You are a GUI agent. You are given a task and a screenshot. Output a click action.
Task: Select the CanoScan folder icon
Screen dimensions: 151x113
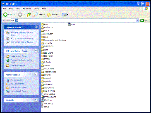42,34
